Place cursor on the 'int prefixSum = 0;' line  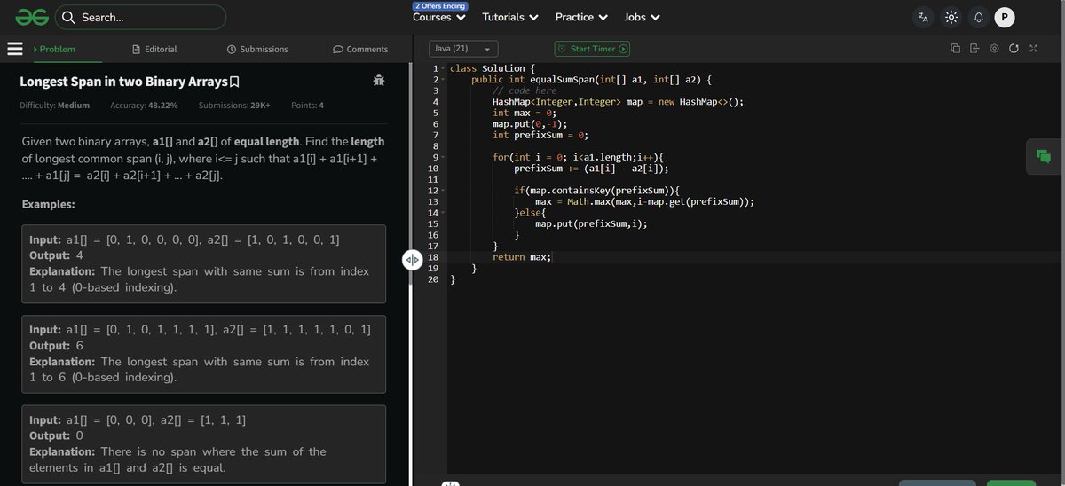click(540, 136)
